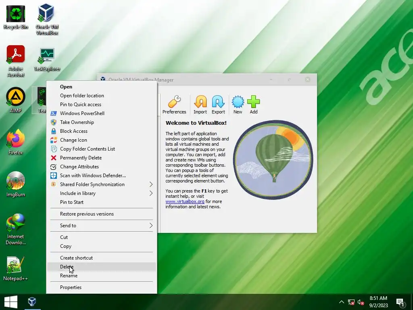This screenshot has height=310, width=413.
Task: Click the Import appliance icon in VirtualBox
Action: 200,105
